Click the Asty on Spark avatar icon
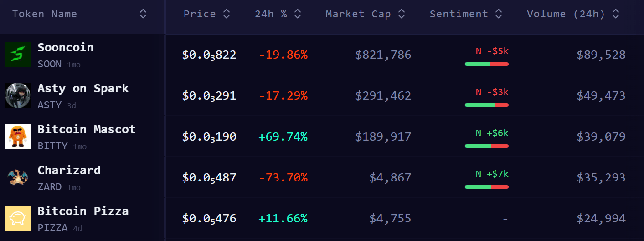 (x=18, y=95)
